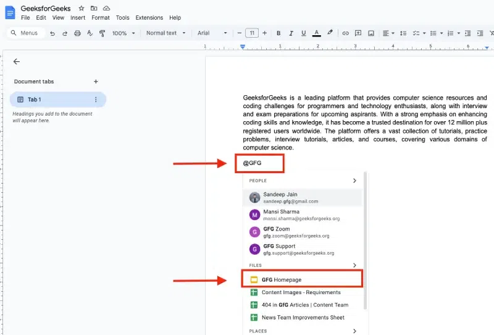The image size is (494, 335).
Task: Open the Tools menu
Action: pos(122,18)
